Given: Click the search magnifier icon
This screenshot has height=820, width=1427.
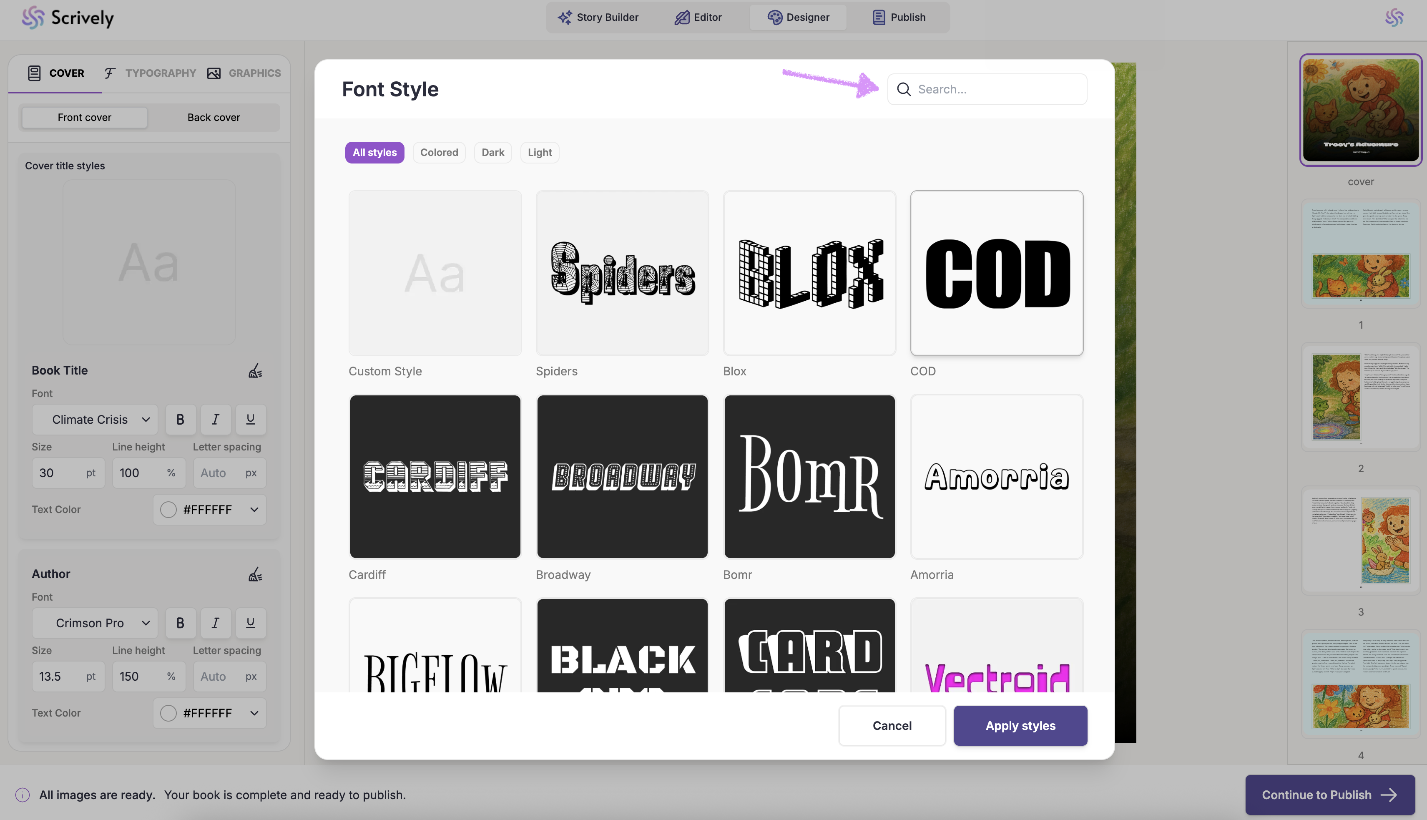Looking at the screenshot, I should coord(904,90).
